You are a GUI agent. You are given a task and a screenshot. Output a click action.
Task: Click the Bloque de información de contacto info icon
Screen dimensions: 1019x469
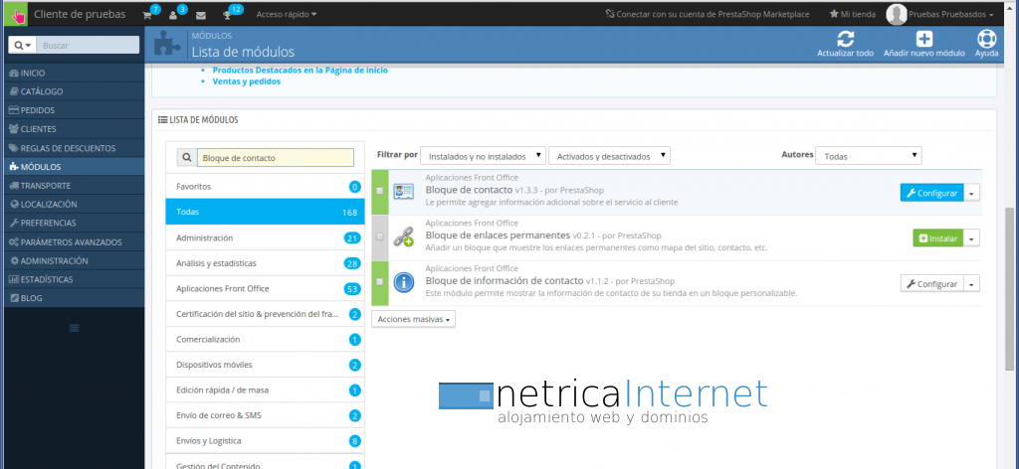coord(404,282)
